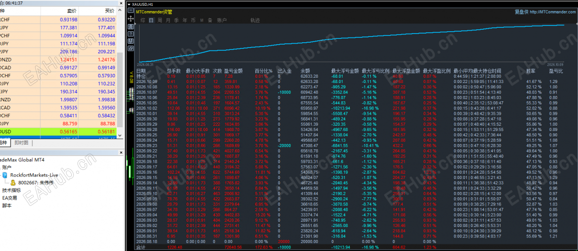Switch to the 备 tab
The height and width of the screenshot is (251, 578).
tap(210, 20)
